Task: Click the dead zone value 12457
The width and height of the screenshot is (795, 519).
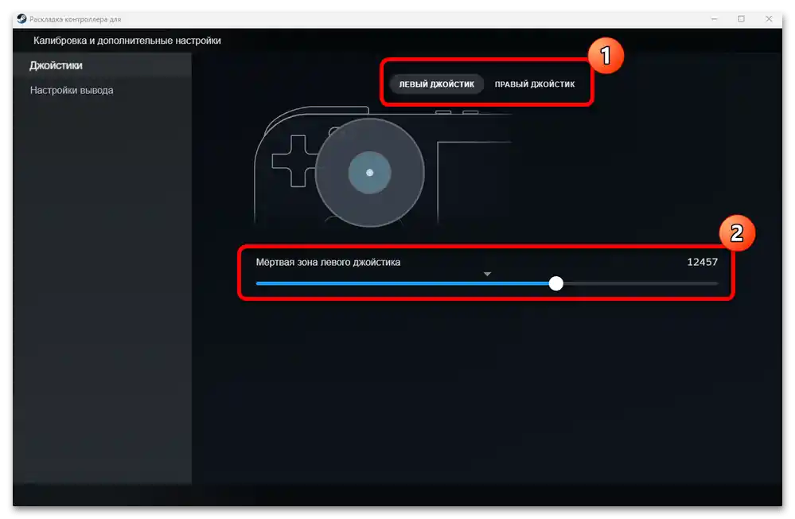Action: 703,261
